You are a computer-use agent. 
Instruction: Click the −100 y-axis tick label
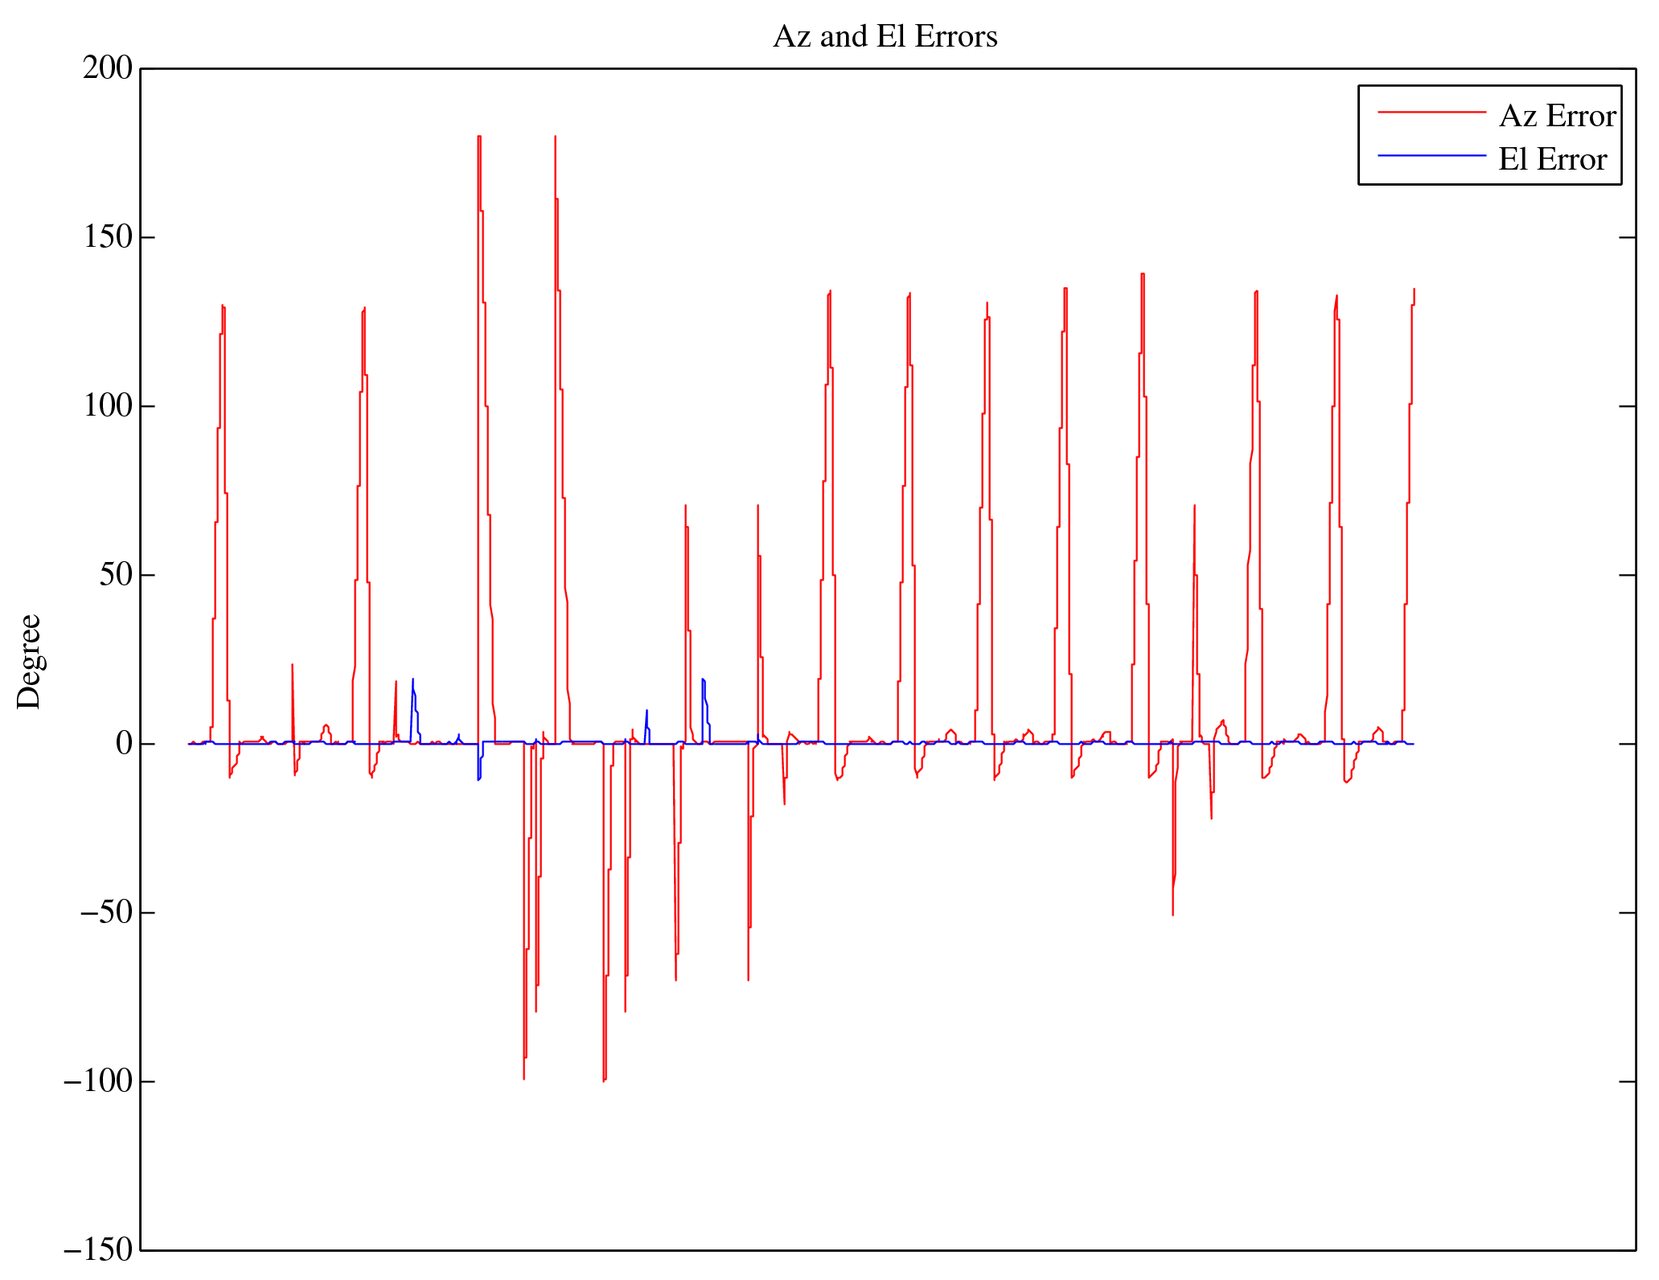(x=97, y=1082)
